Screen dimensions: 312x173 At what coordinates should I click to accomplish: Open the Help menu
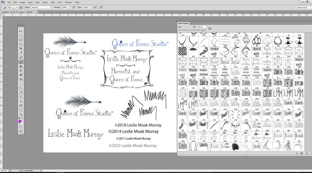(77, 2)
